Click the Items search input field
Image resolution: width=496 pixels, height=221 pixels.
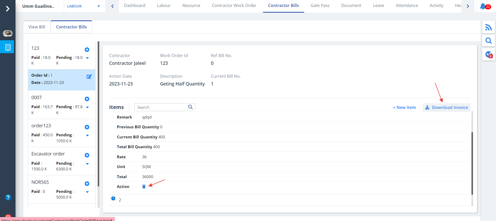(161, 107)
